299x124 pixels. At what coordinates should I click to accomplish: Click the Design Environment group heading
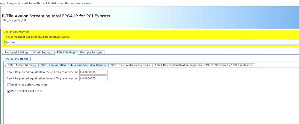pyautogui.click(x=16, y=32)
